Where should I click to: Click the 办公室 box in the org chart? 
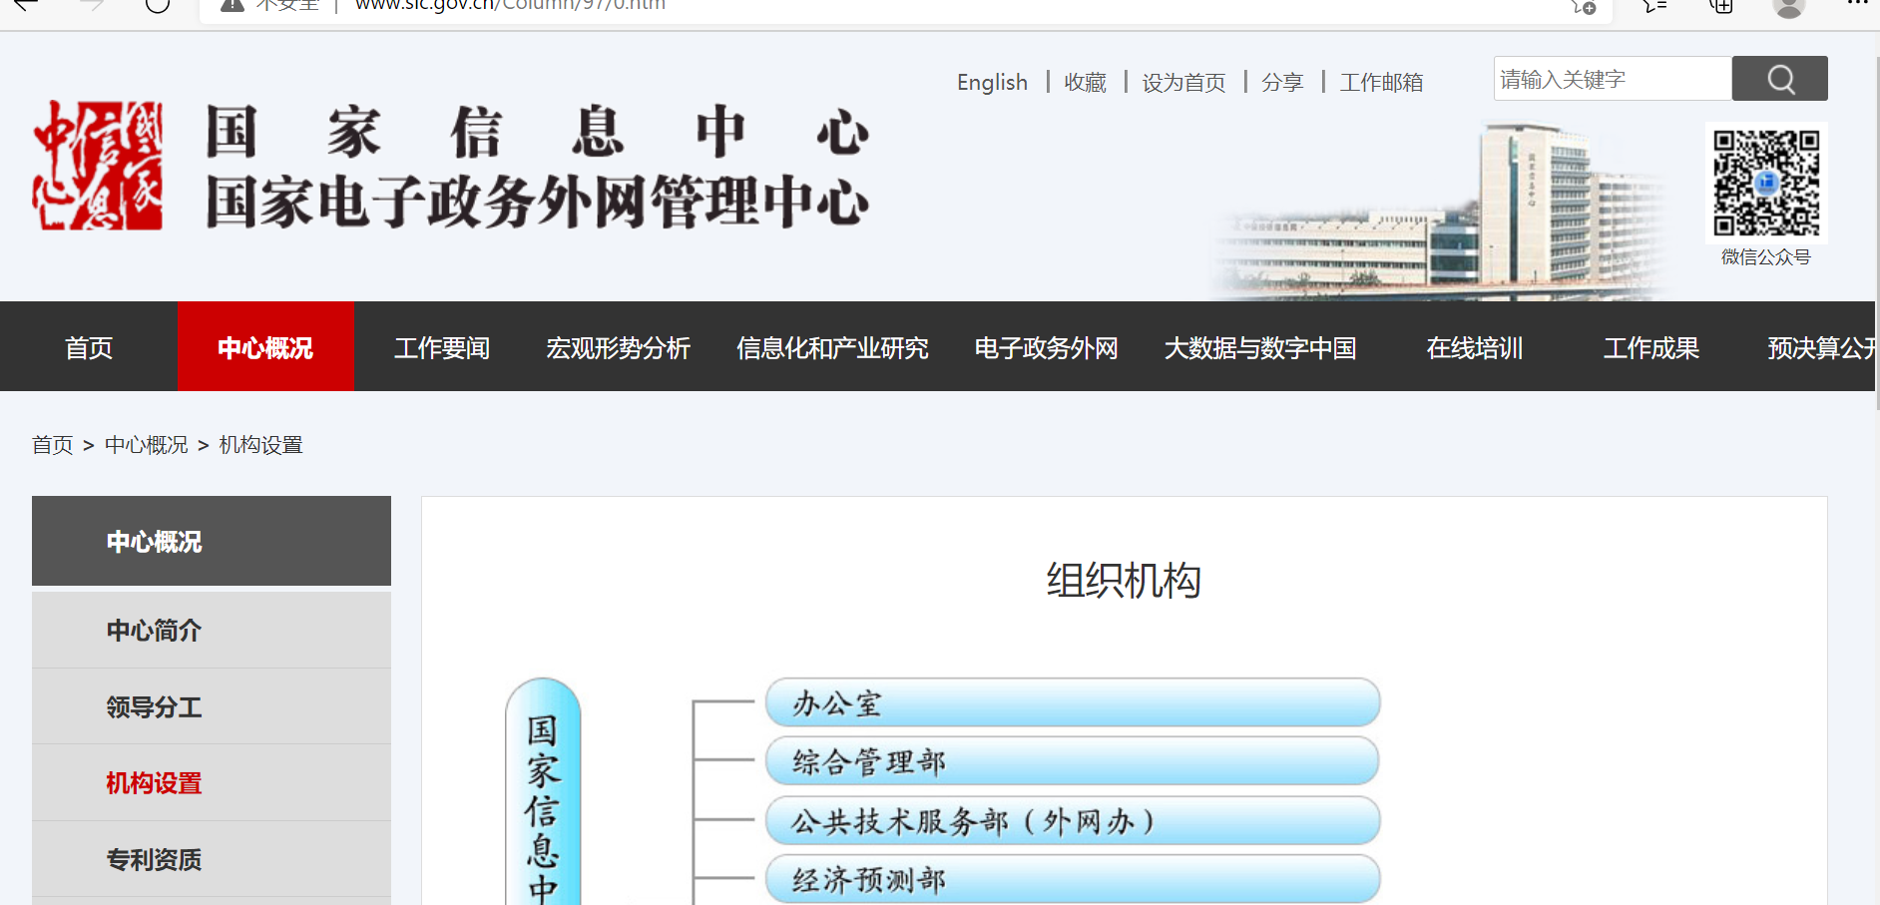1073,703
